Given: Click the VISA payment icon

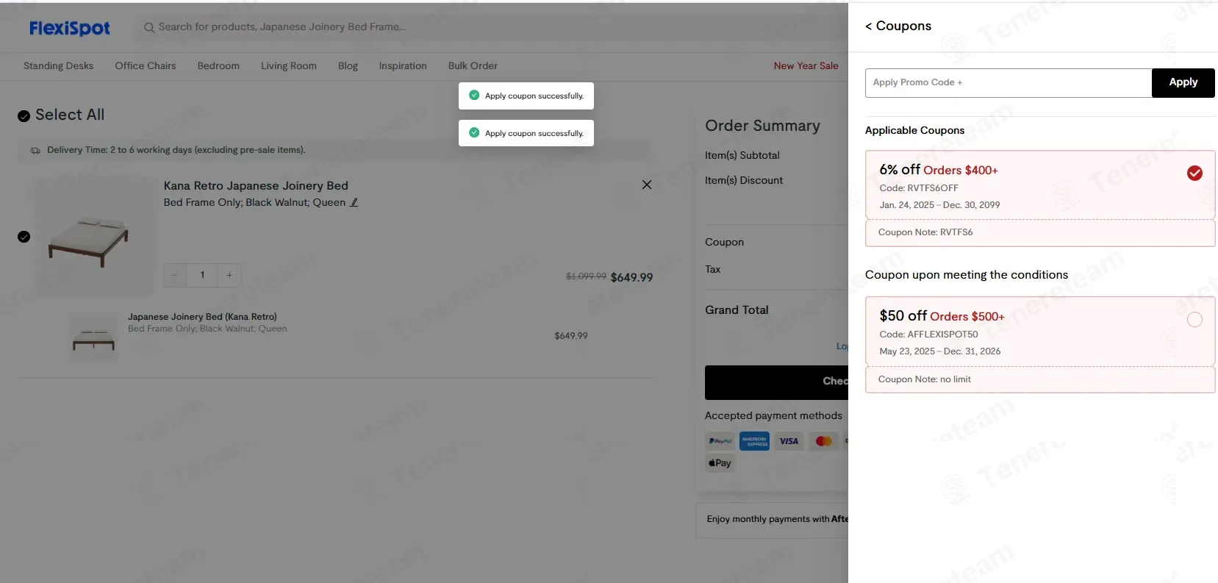Looking at the screenshot, I should [789, 441].
